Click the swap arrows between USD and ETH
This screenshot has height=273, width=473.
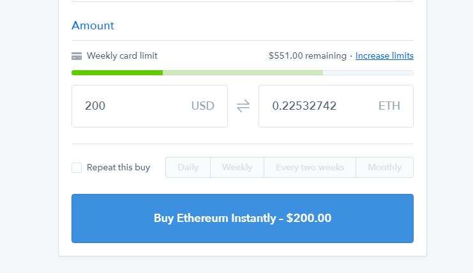click(x=243, y=106)
